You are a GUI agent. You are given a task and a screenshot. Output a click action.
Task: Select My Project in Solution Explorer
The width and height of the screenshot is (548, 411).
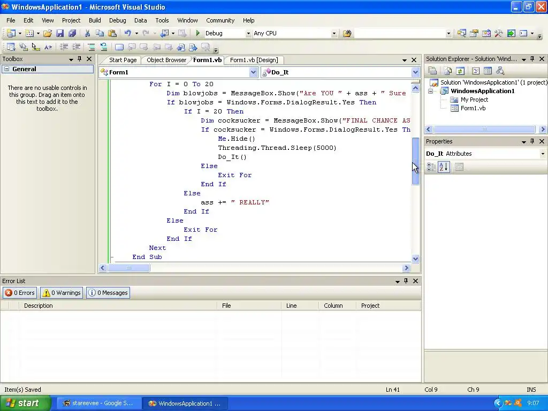pos(474,100)
